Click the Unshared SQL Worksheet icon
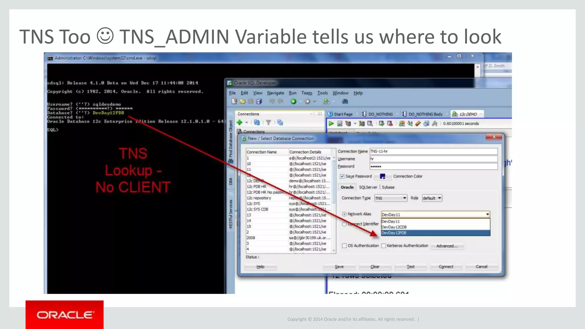Viewport: 585px width, 329px height. [402, 123]
